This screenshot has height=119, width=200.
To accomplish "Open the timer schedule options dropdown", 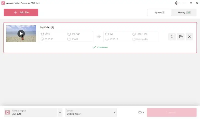I will pyautogui.click(x=141, y=112).
